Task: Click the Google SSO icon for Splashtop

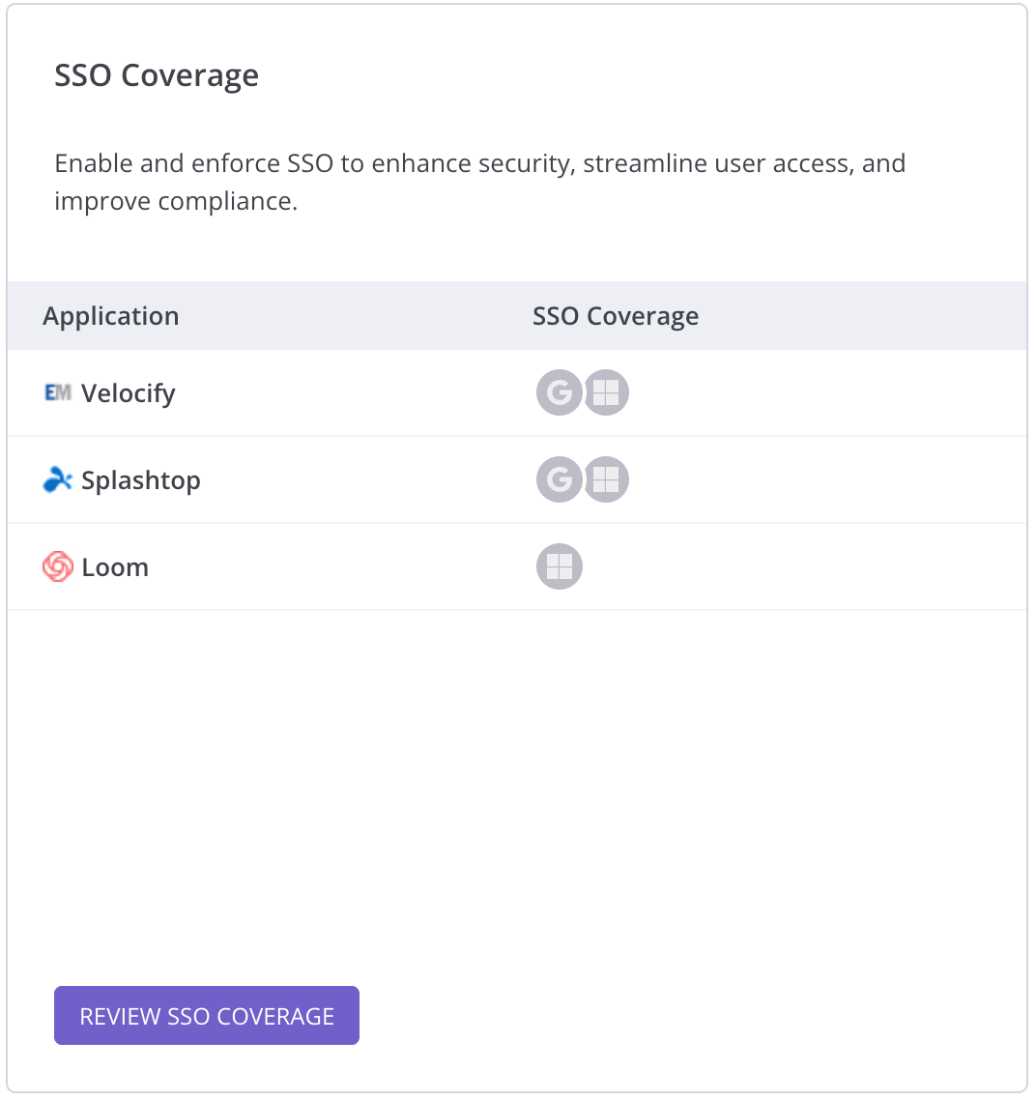Action: [559, 480]
